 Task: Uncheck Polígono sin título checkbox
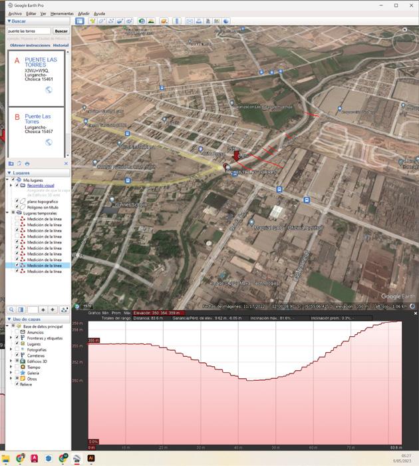coord(17,207)
